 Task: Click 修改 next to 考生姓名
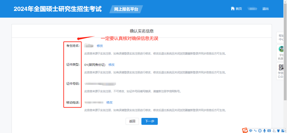[100, 46]
